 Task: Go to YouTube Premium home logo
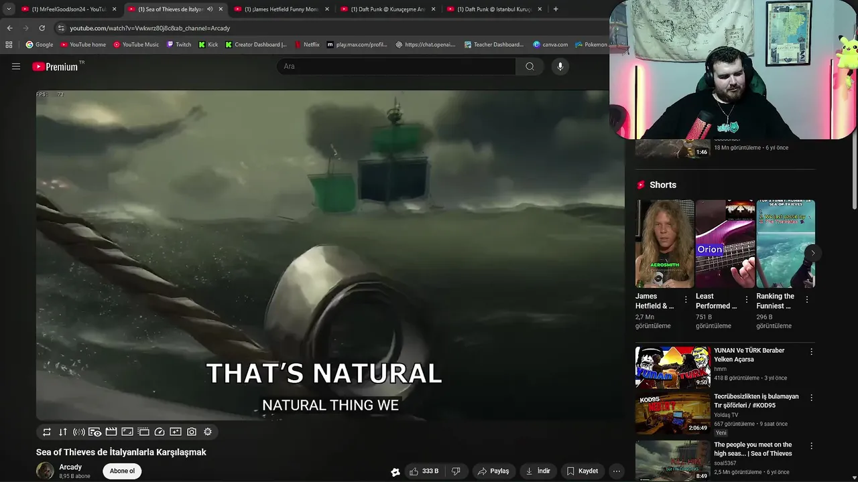(x=55, y=66)
